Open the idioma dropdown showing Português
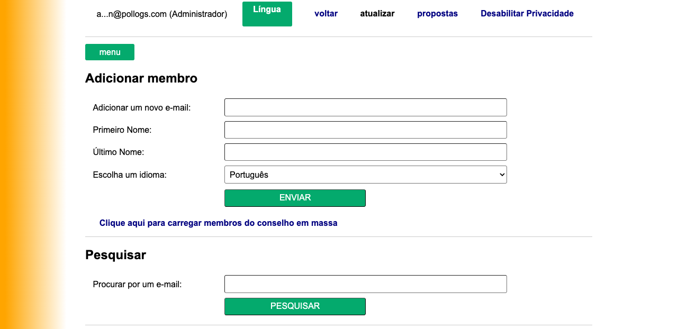This screenshot has height=329, width=678. click(366, 174)
